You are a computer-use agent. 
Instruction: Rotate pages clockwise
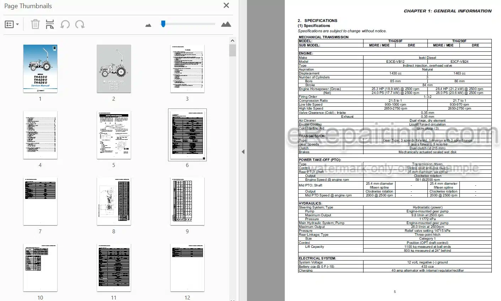(80, 24)
